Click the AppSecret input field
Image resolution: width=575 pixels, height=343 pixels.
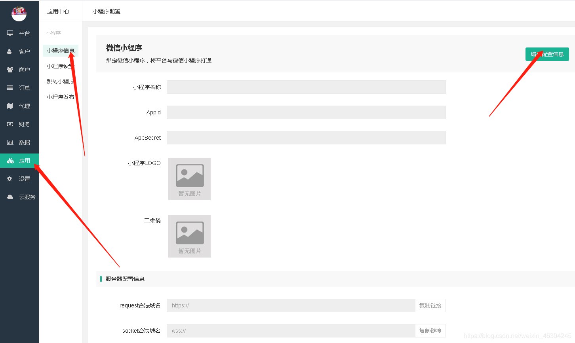coord(306,138)
